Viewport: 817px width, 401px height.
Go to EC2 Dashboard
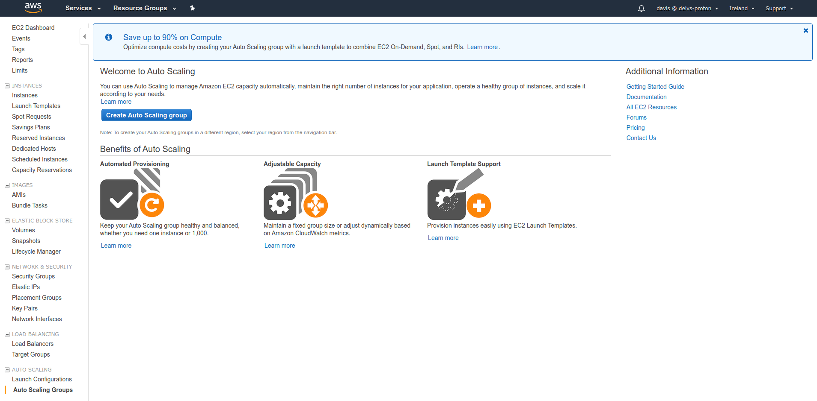[x=33, y=28]
